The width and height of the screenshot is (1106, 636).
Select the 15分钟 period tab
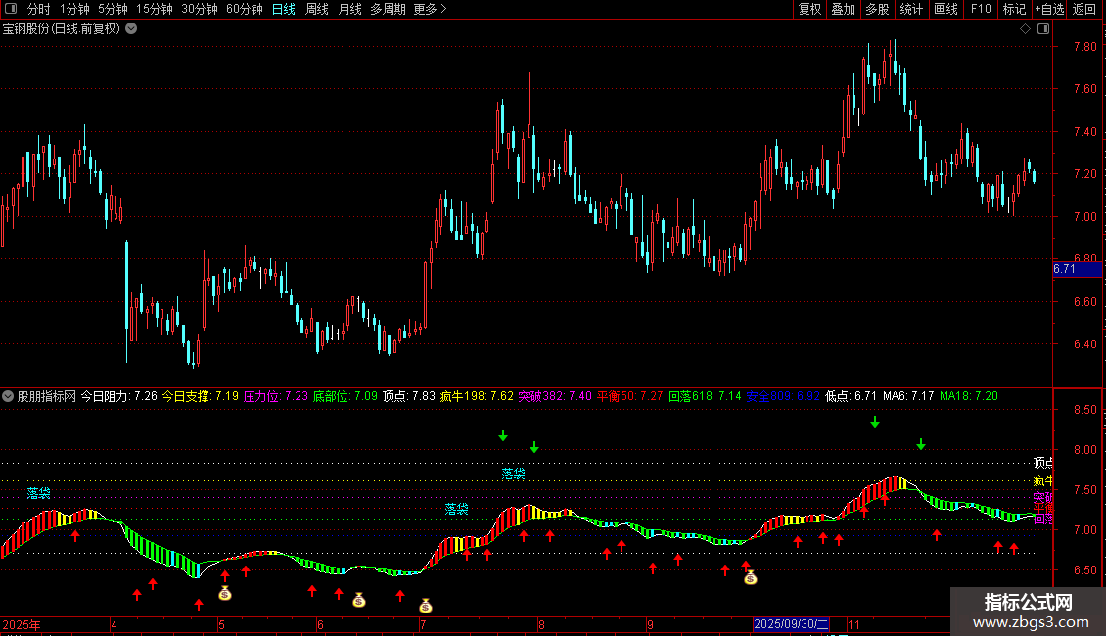(155, 9)
